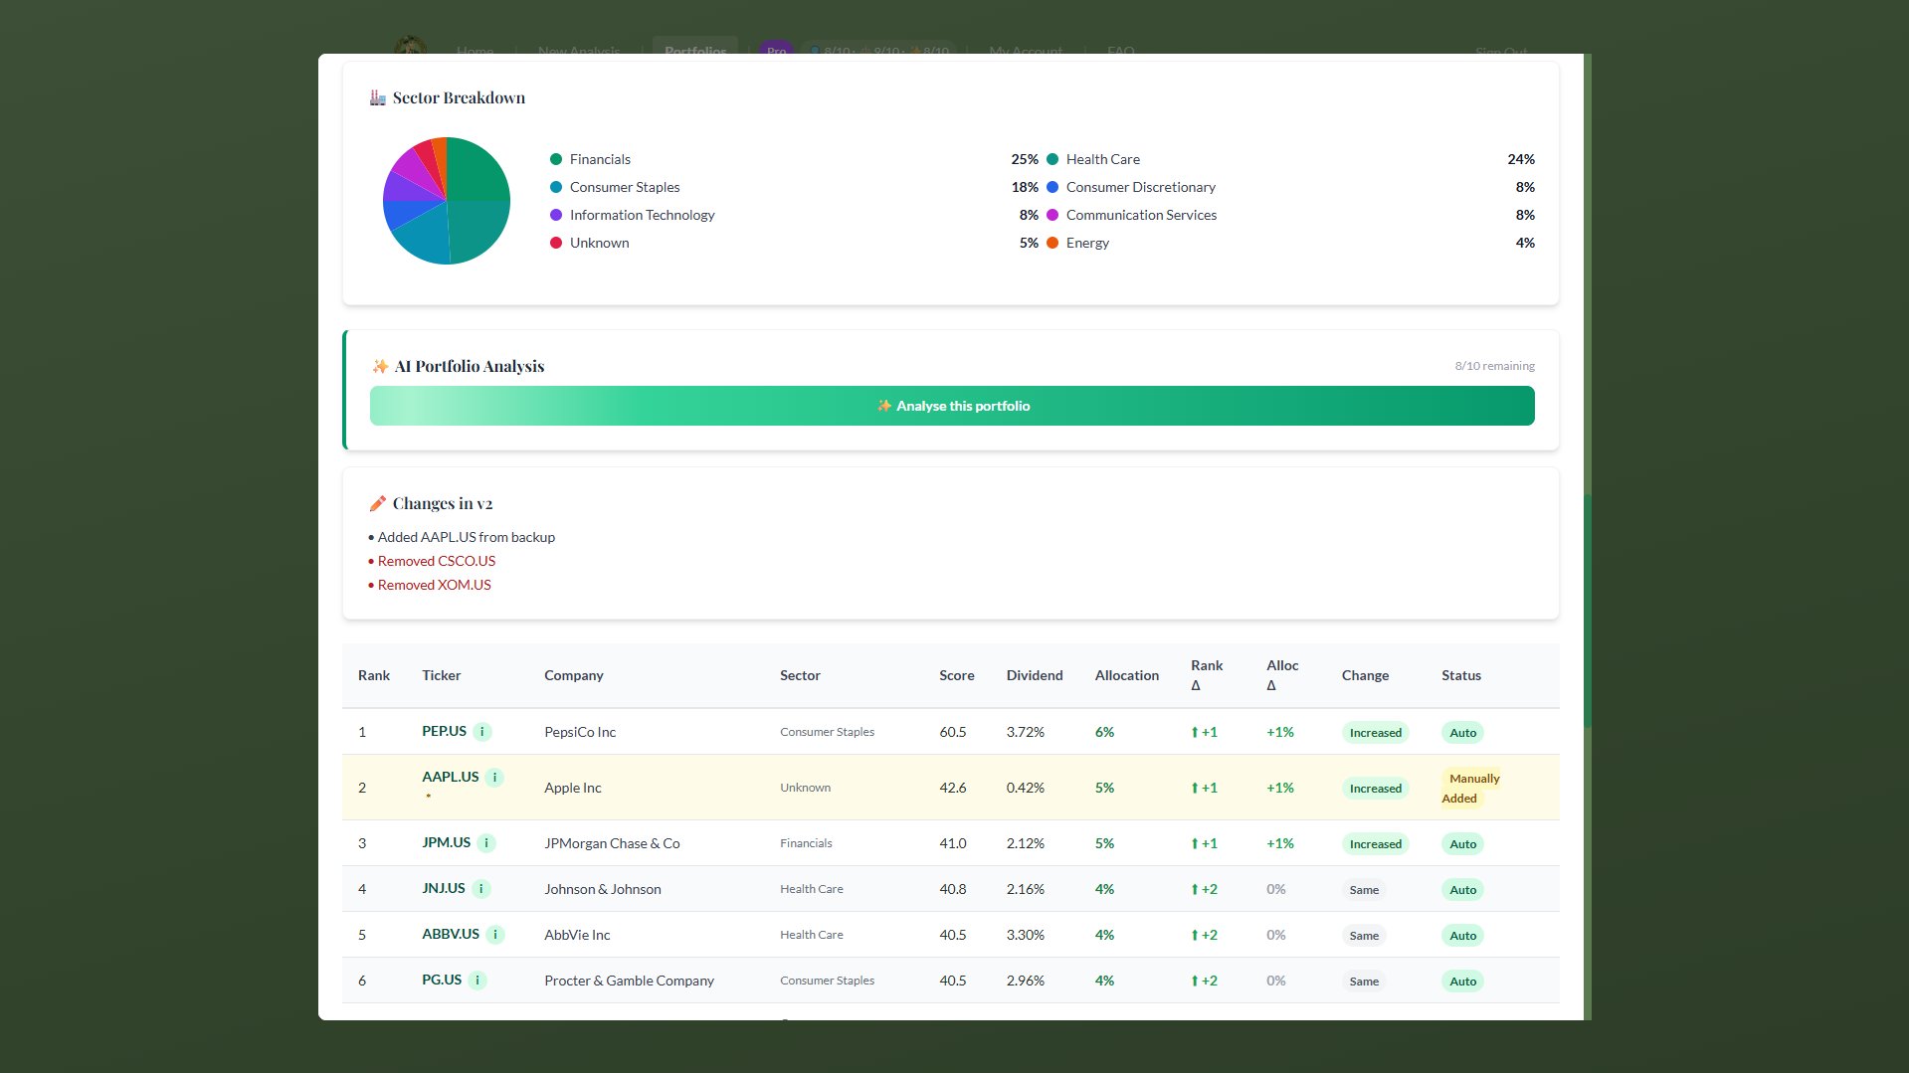Open the My Account menu
This screenshot has width=1909, height=1073.
click(1025, 51)
